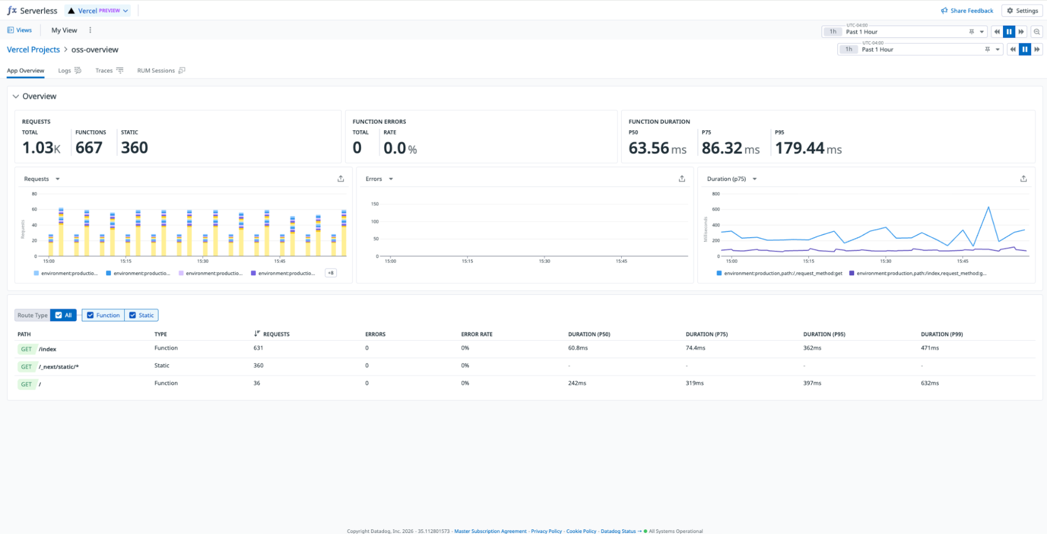Image resolution: width=1047 pixels, height=534 pixels.
Task: Collapse the Overview section
Action: pos(16,96)
